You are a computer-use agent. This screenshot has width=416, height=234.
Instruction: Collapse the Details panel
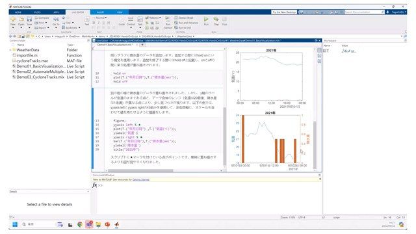click(88, 192)
